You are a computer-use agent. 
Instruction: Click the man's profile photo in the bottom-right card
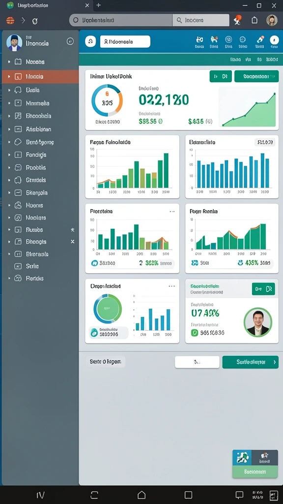pyautogui.click(x=257, y=322)
